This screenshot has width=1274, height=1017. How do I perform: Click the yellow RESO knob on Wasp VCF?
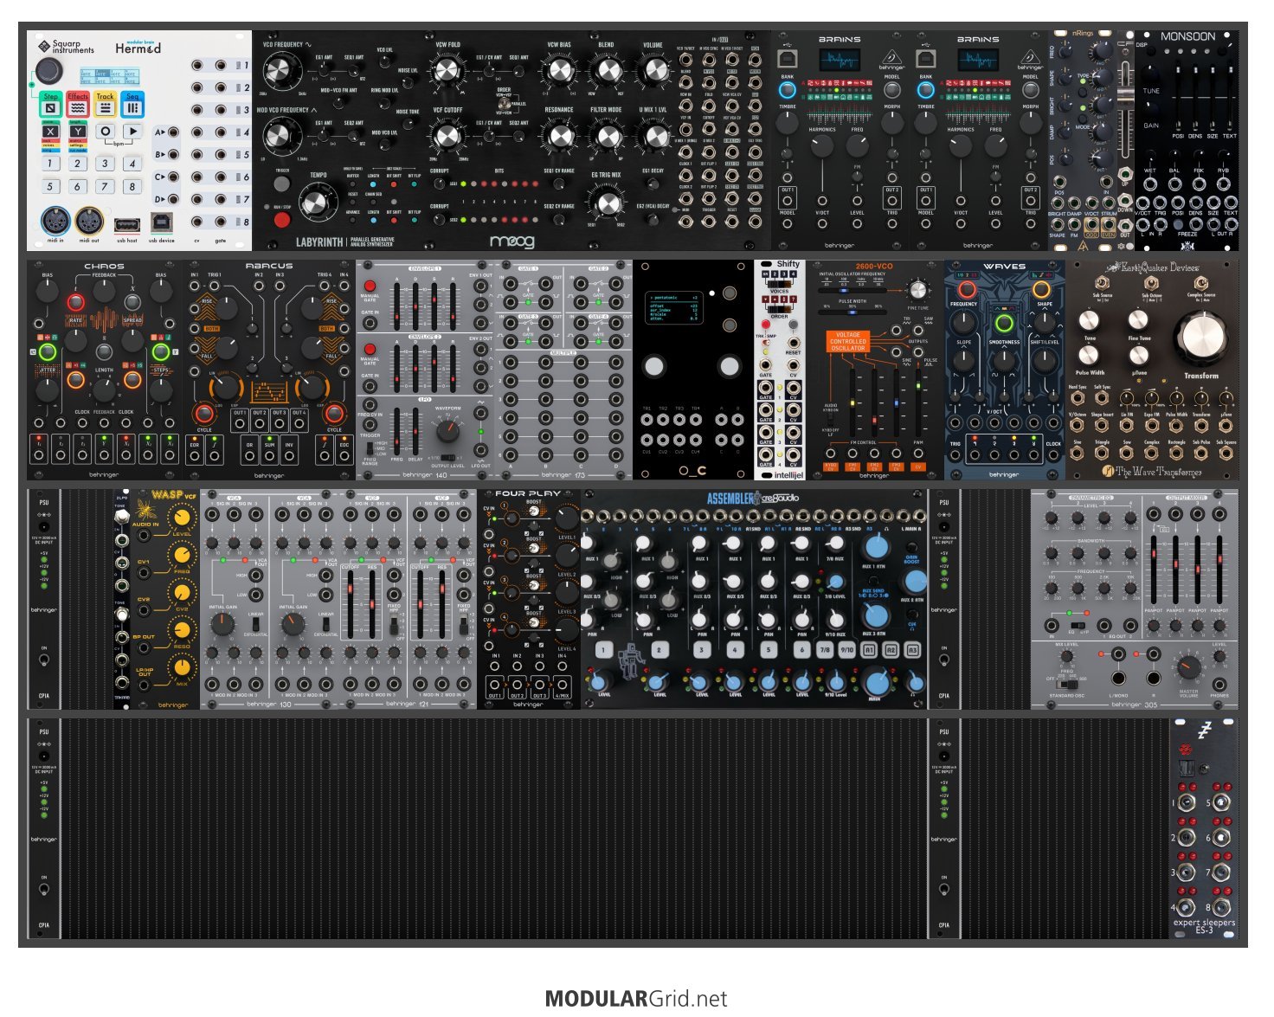click(182, 629)
